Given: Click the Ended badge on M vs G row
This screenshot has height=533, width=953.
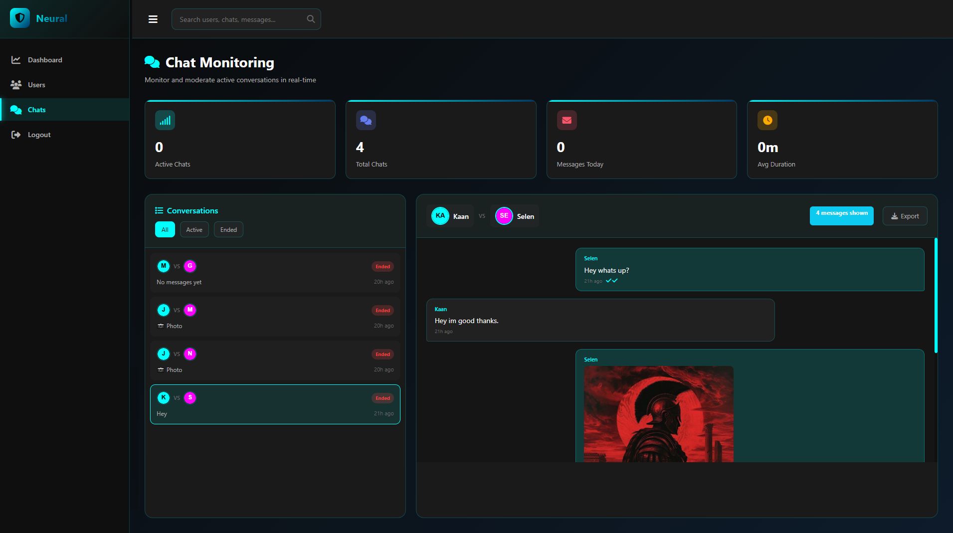Looking at the screenshot, I should point(383,267).
